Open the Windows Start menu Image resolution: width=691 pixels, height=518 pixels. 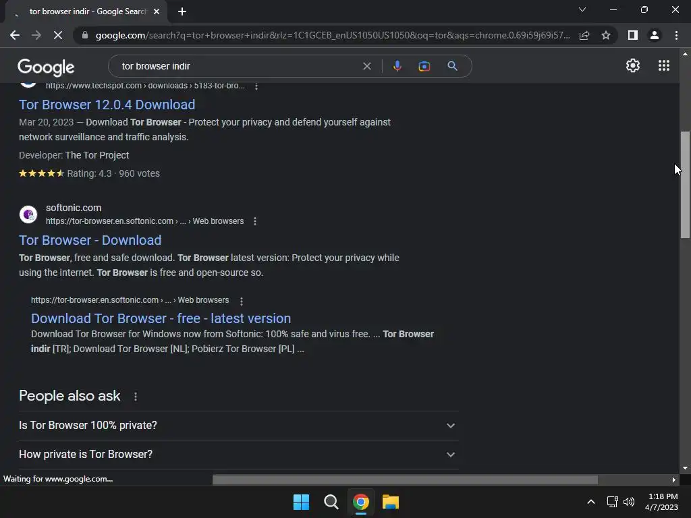[x=301, y=502]
